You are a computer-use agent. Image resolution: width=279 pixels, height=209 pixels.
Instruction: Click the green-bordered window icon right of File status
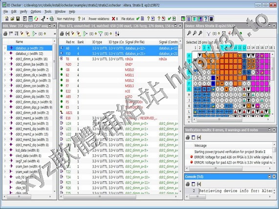point(183,19)
